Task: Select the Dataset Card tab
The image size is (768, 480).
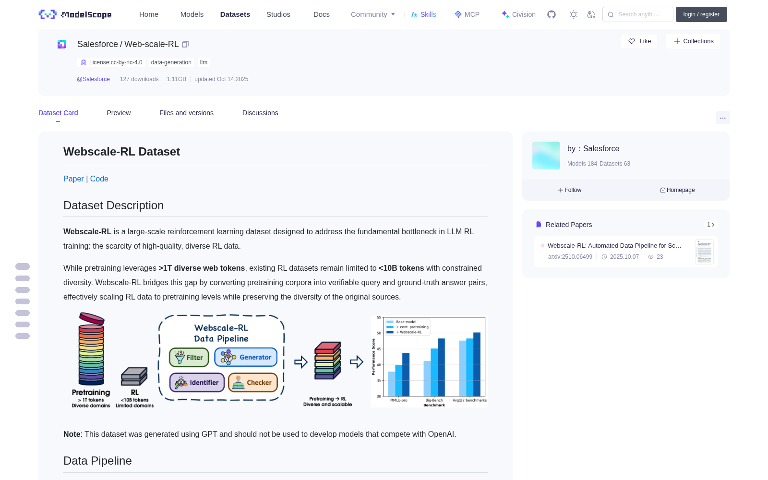Action: click(x=58, y=113)
